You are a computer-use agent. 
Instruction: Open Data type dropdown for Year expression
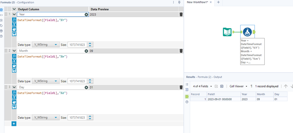click(46, 45)
